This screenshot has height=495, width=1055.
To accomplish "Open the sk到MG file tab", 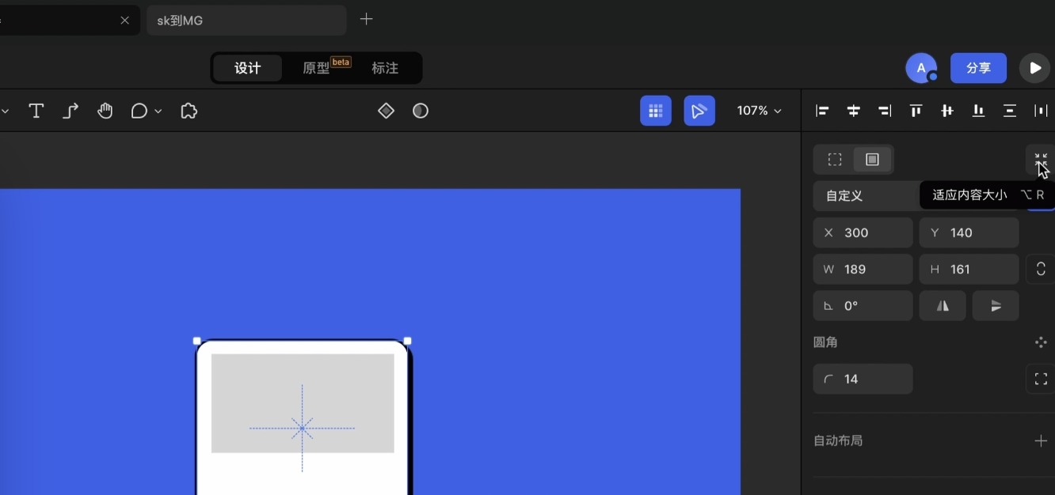I will (246, 21).
